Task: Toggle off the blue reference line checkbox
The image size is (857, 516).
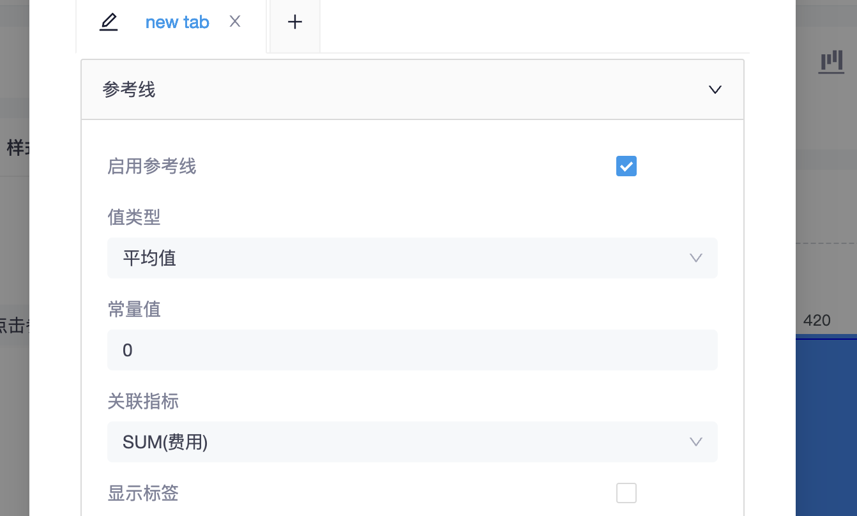Action: [x=626, y=166]
